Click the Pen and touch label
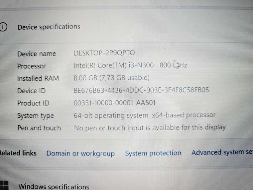This screenshot has height=190, width=253. pos(39,128)
